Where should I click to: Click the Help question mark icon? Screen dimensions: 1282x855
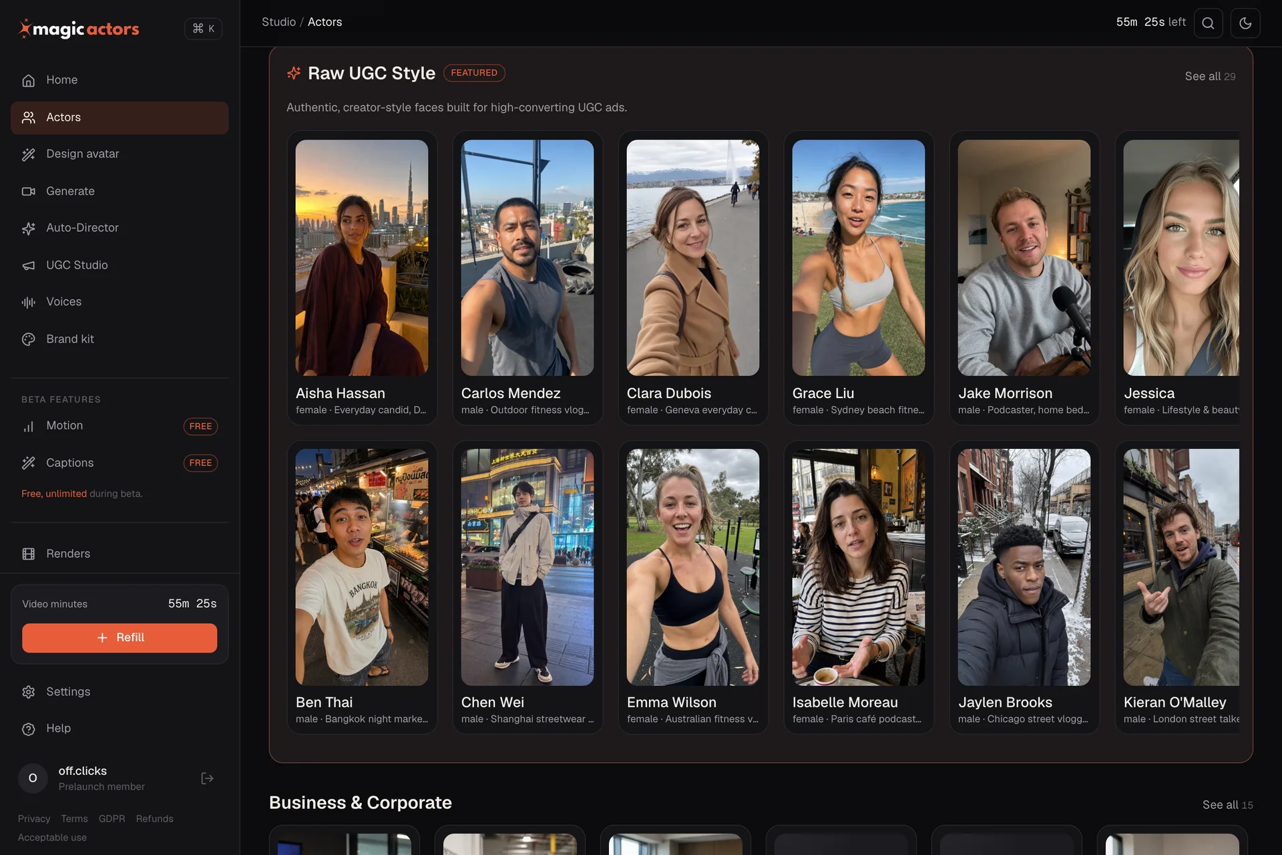coord(29,729)
